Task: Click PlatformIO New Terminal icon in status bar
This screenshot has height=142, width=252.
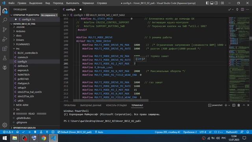Action: click(x=53, y=132)
